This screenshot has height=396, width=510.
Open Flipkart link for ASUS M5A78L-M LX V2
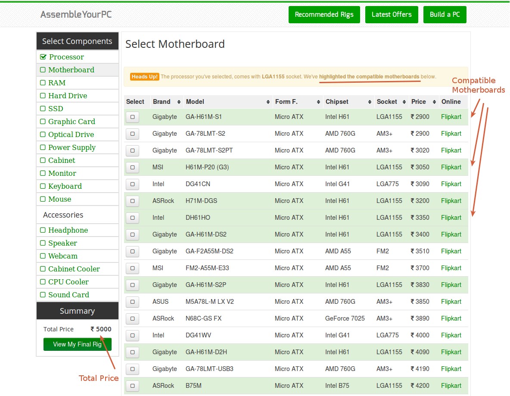tap(451, 302)
